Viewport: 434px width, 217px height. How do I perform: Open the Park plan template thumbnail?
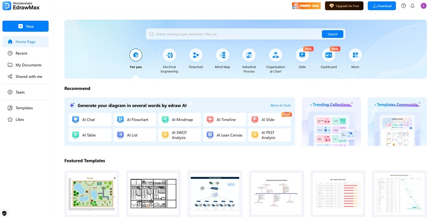pyautogui.click(x=92, y=194)
